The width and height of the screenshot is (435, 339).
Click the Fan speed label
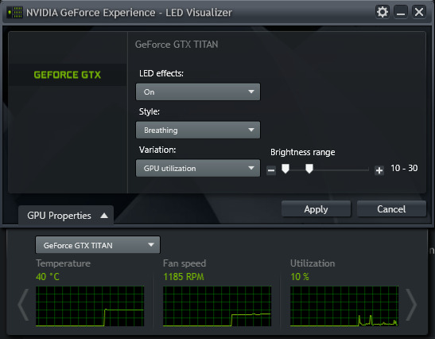184,263
